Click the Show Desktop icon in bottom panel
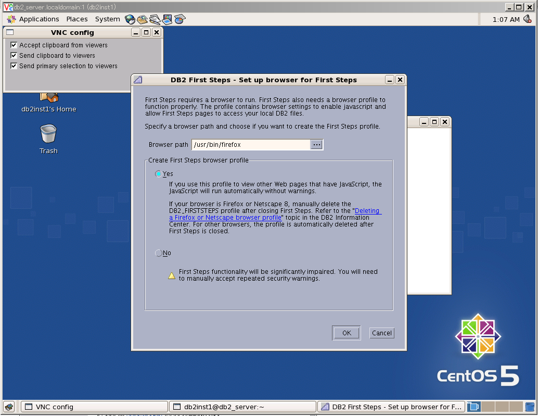This screenshot has height=416, width=538. coord(9,407)
